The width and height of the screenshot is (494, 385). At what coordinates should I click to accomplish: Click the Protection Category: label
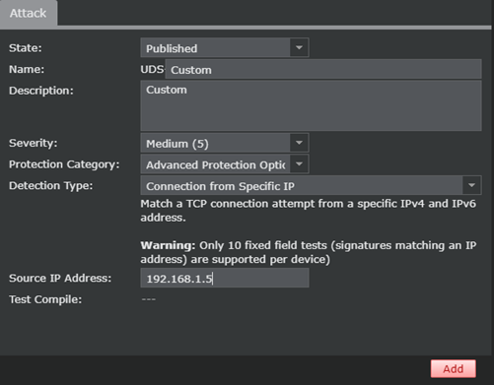[64, 164]
